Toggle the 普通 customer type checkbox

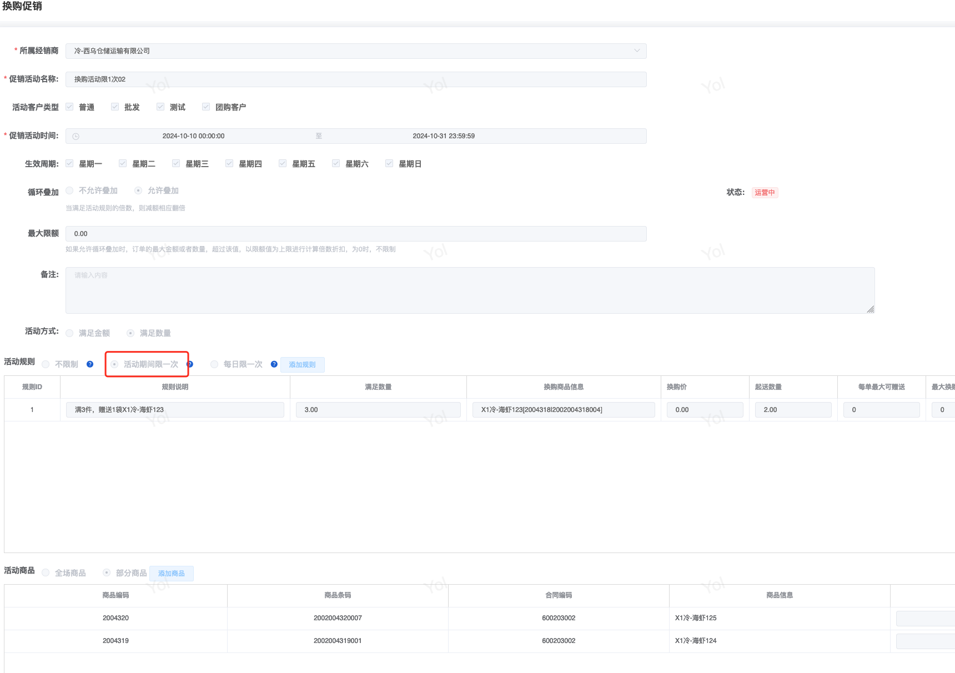(70, 107)
